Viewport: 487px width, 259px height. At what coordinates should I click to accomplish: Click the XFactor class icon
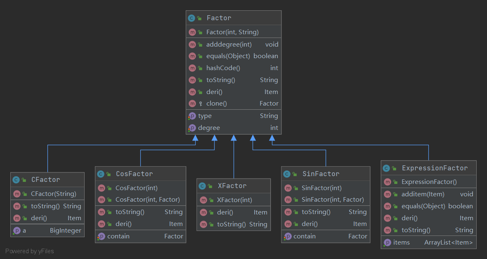click(203, 186)
